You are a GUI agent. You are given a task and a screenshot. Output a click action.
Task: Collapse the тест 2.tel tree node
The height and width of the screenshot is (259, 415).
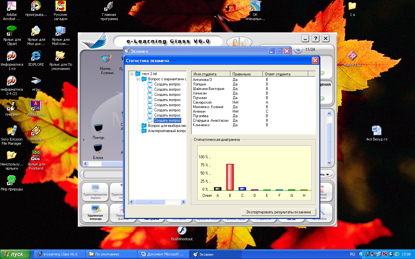132,74
